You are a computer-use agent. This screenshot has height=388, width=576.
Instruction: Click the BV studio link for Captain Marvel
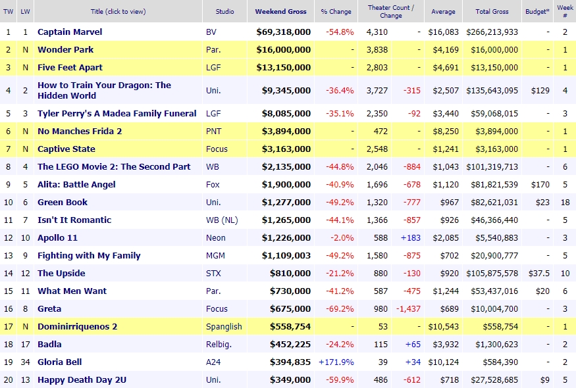pos(211,32)
